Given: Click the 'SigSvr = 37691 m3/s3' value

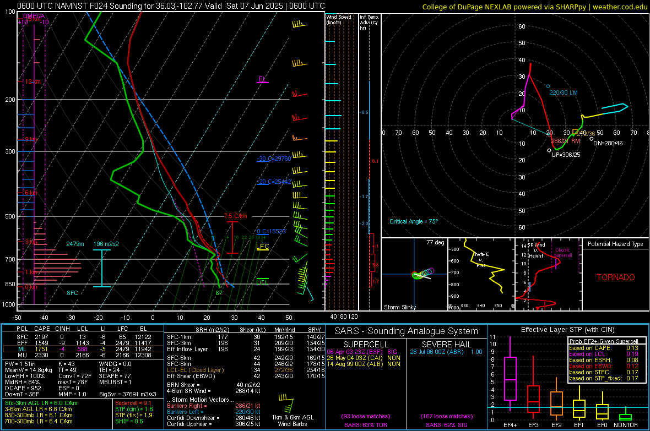Looking at the screenshot, I should pyautogui.click(x=128, y=394).
